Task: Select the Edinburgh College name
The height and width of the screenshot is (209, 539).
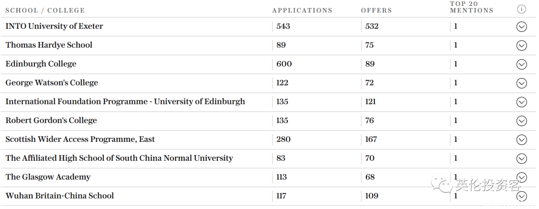Action: [x=41, y=64]
